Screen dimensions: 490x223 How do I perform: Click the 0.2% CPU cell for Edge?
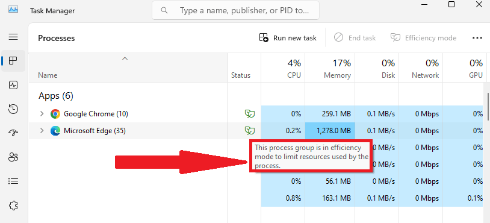pos(283,131)
